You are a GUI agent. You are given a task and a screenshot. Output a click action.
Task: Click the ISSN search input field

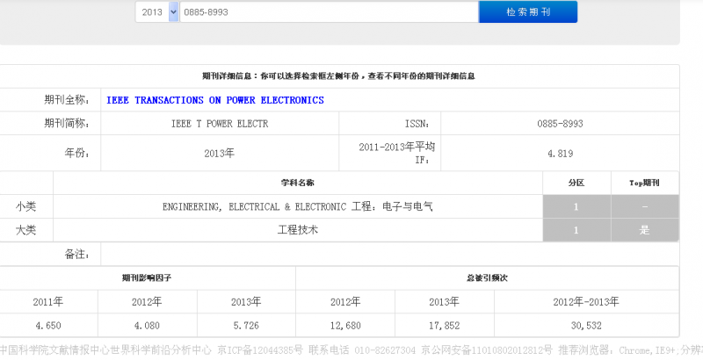329,12
